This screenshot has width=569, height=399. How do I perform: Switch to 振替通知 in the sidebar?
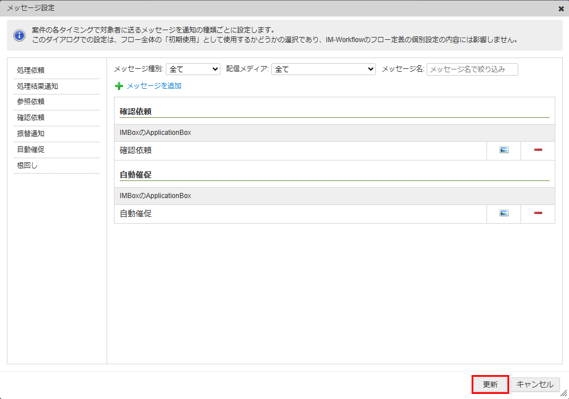(x=31, y=134)
